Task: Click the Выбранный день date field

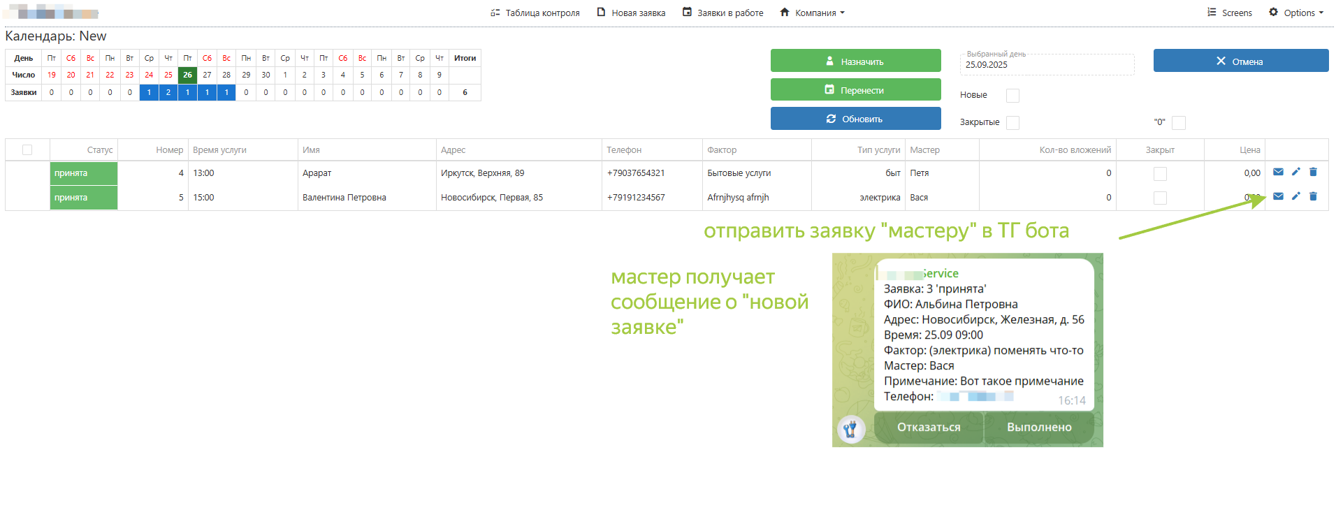Action: 1047,64
